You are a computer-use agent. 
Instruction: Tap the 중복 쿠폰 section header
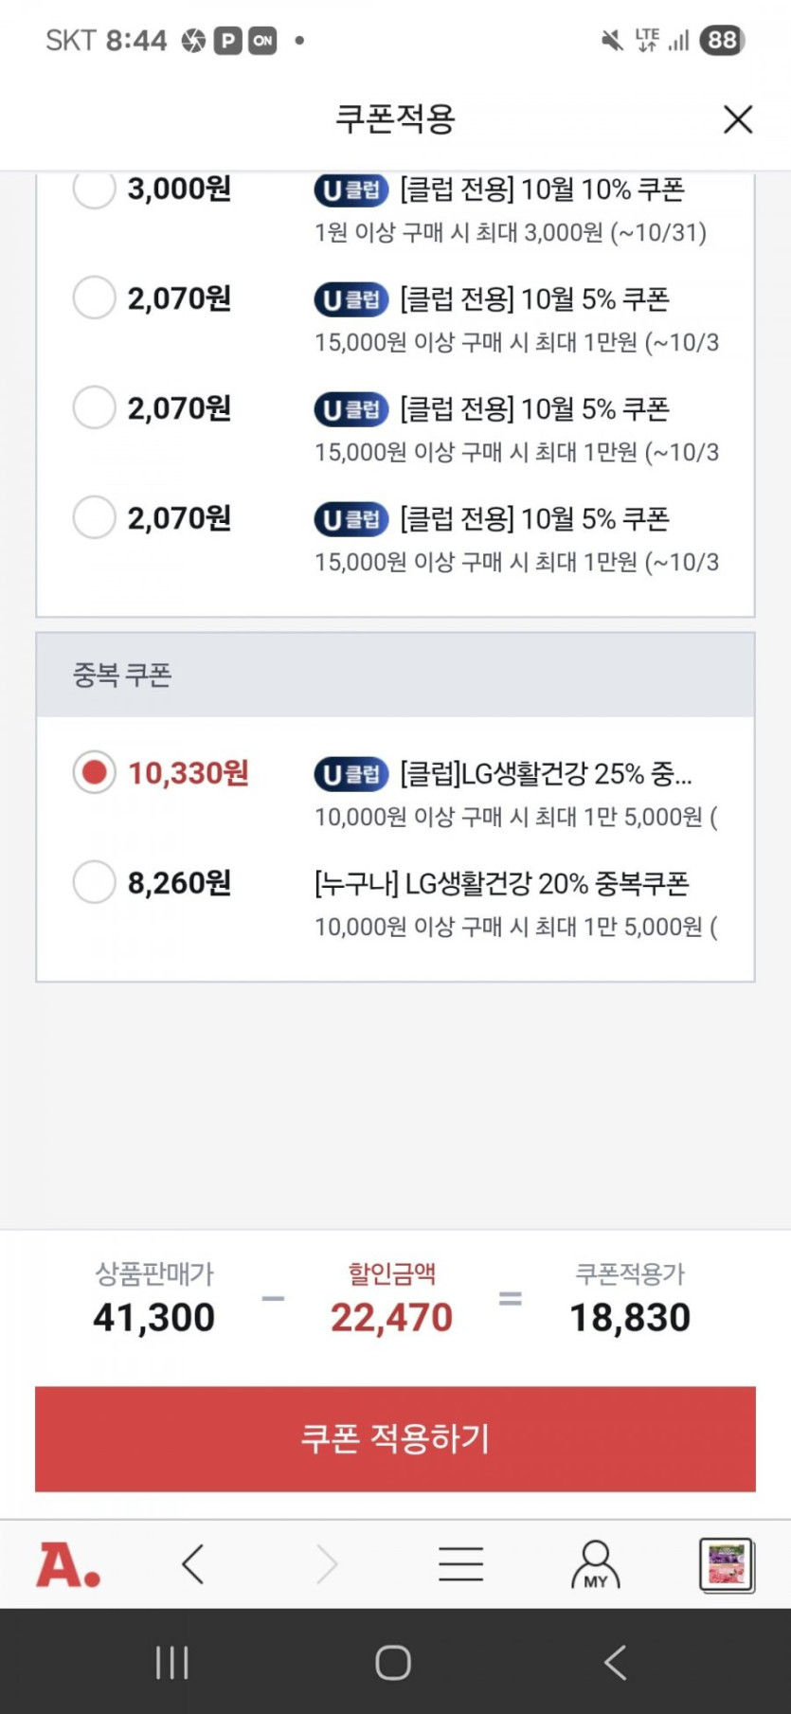click(x=395, y=675)
